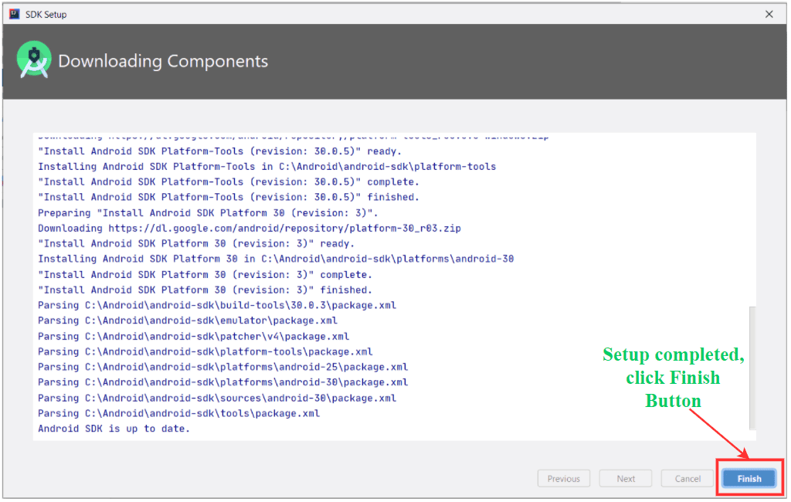Click the Next button
Screen dimensions: 791x502
[625, 478]
